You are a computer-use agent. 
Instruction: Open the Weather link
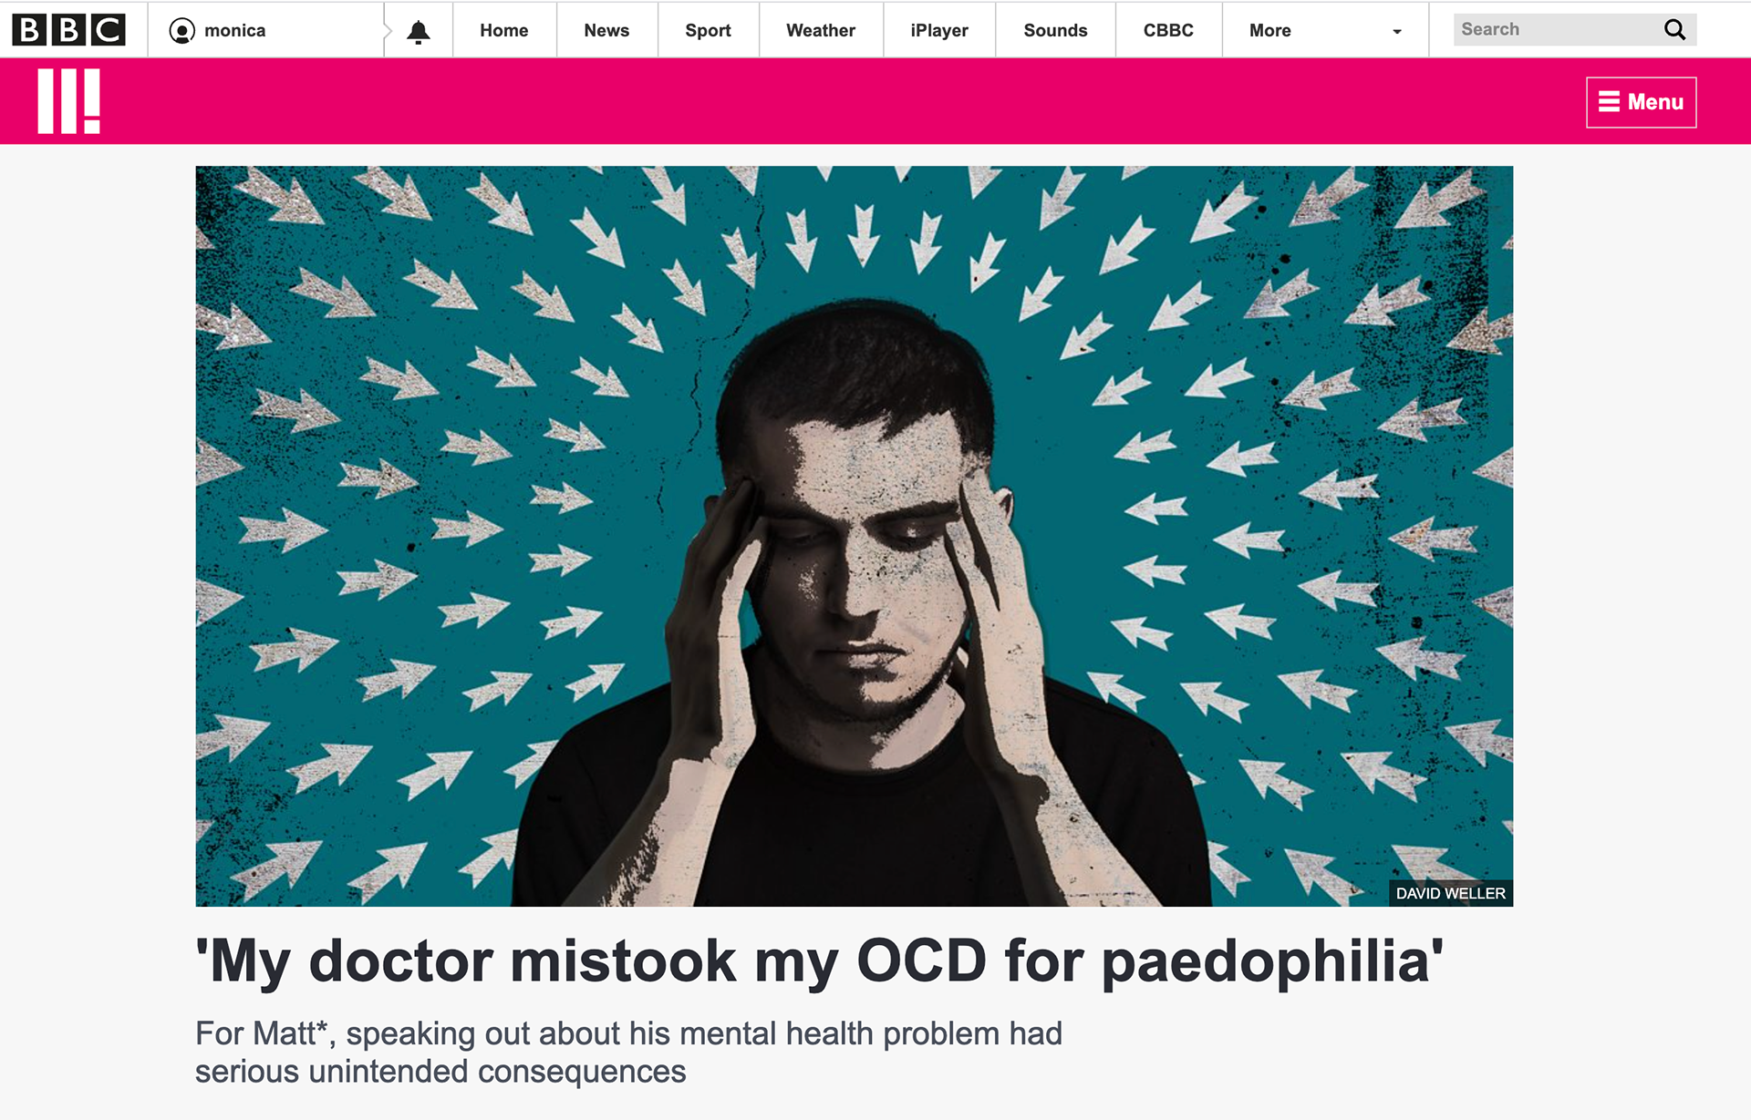click(x=821, y=30)
